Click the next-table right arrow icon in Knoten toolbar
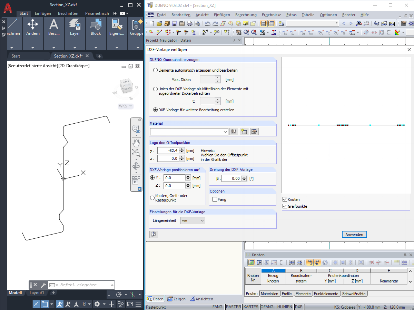 [x=299, y=262]
